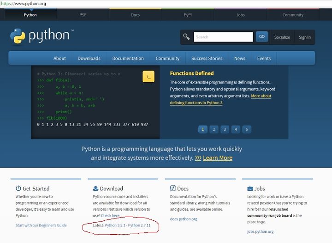The width and height of the screenshot is (332, 243).
Task: Open the PSF top bar tab
Action: point(83,15)
